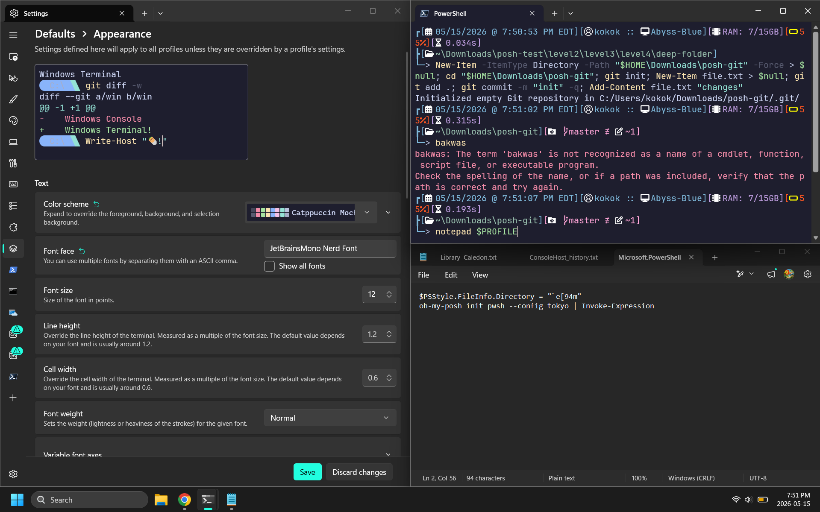Reset Color scheme to inherited value

(x=97, y=204)
